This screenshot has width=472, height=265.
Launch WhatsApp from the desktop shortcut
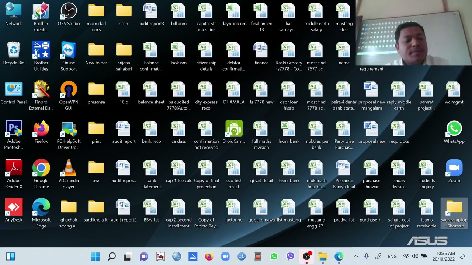point(454,132)
